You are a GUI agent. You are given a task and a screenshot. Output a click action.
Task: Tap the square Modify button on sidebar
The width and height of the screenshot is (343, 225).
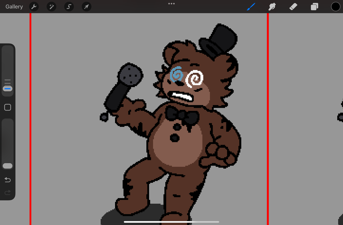8,107
